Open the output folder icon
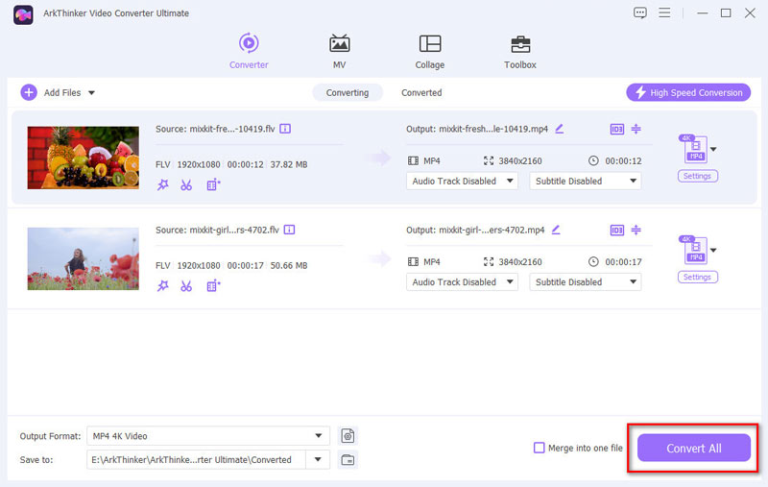 pyautogui.click(x=348, y=459)
